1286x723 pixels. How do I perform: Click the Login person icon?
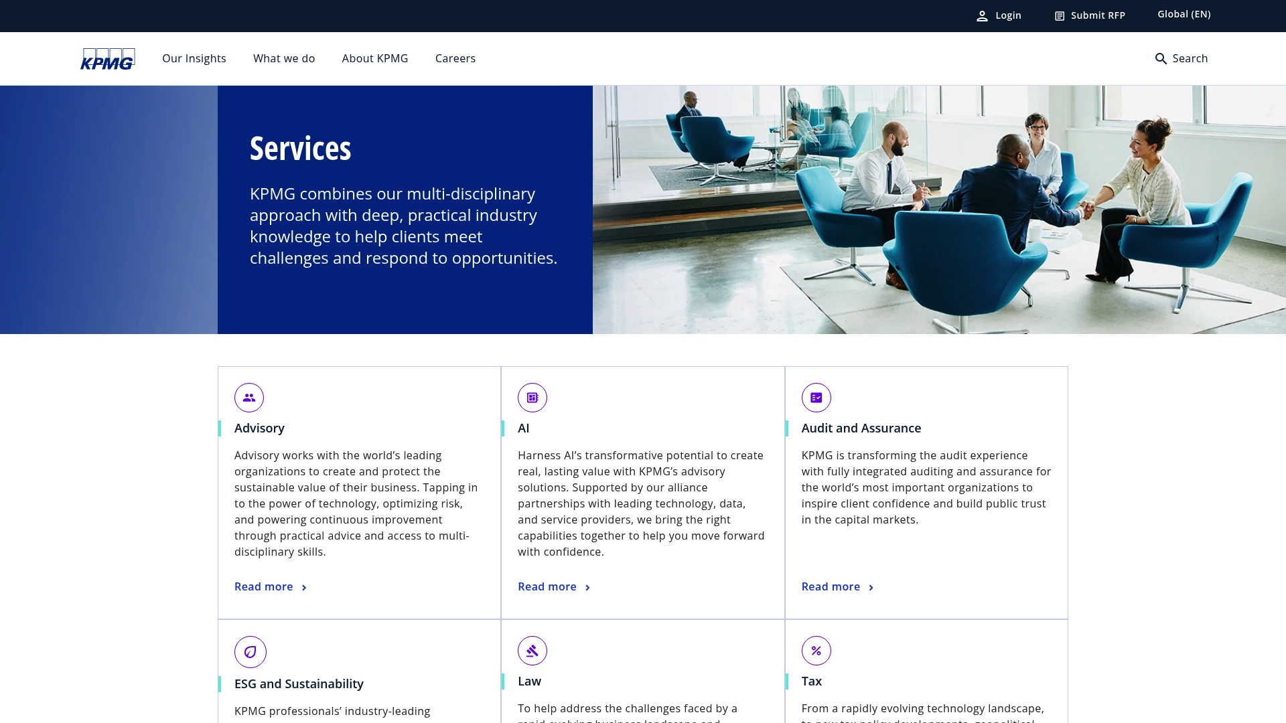pyautogui.click(x=982, y=16)
